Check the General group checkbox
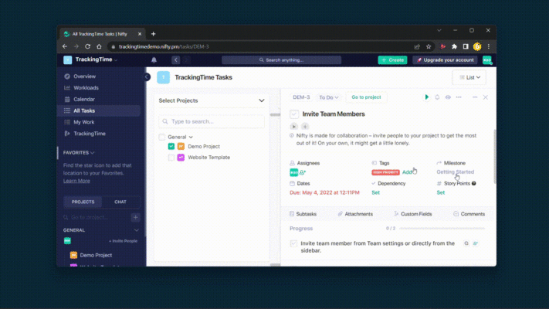 click(161, 137)
